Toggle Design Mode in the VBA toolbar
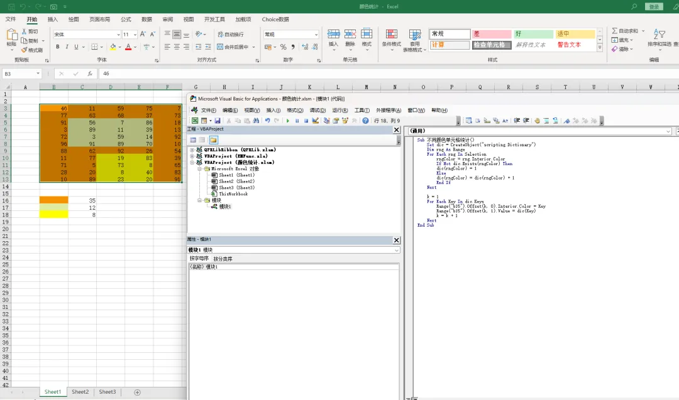This screenshot has width=679, height=400. pyautogui.click(x=315, y=121)
